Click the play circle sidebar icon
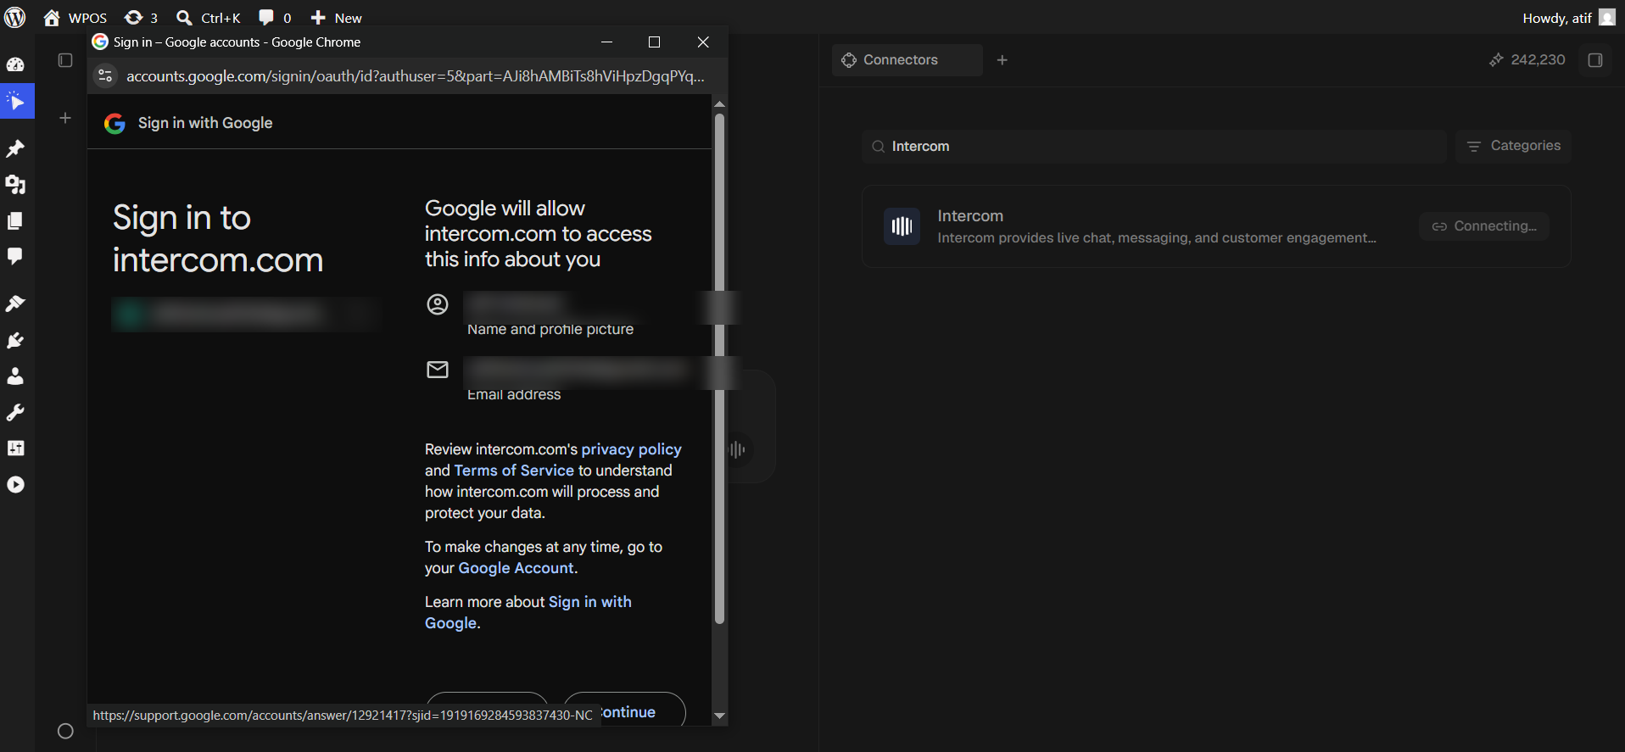Image resolution: width=1625 pixels, height=752 pixels. (x=15, y=484)
